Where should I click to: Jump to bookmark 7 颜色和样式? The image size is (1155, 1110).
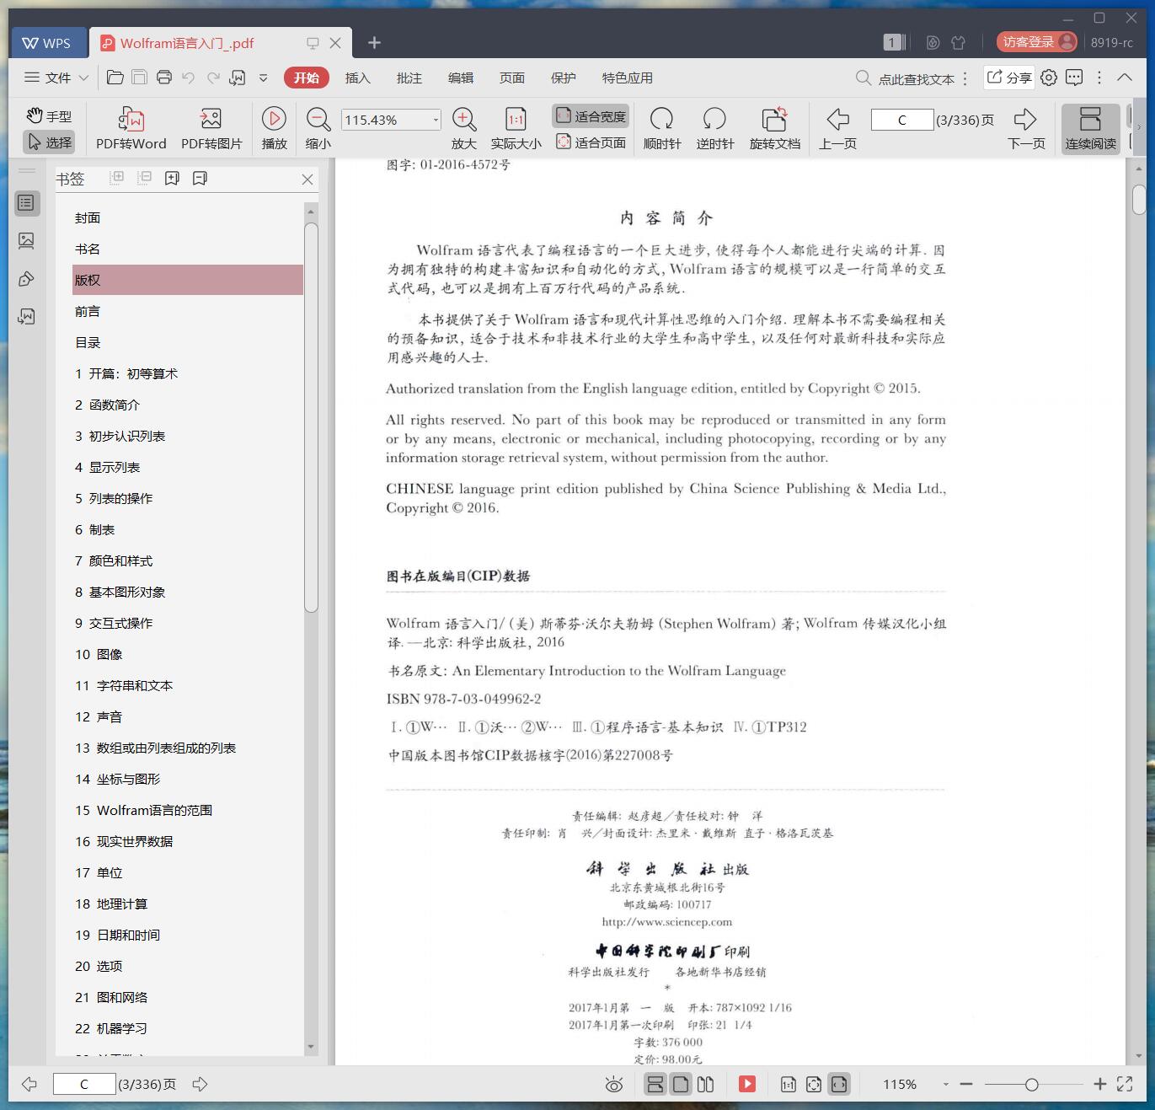[x=114, y=560]
